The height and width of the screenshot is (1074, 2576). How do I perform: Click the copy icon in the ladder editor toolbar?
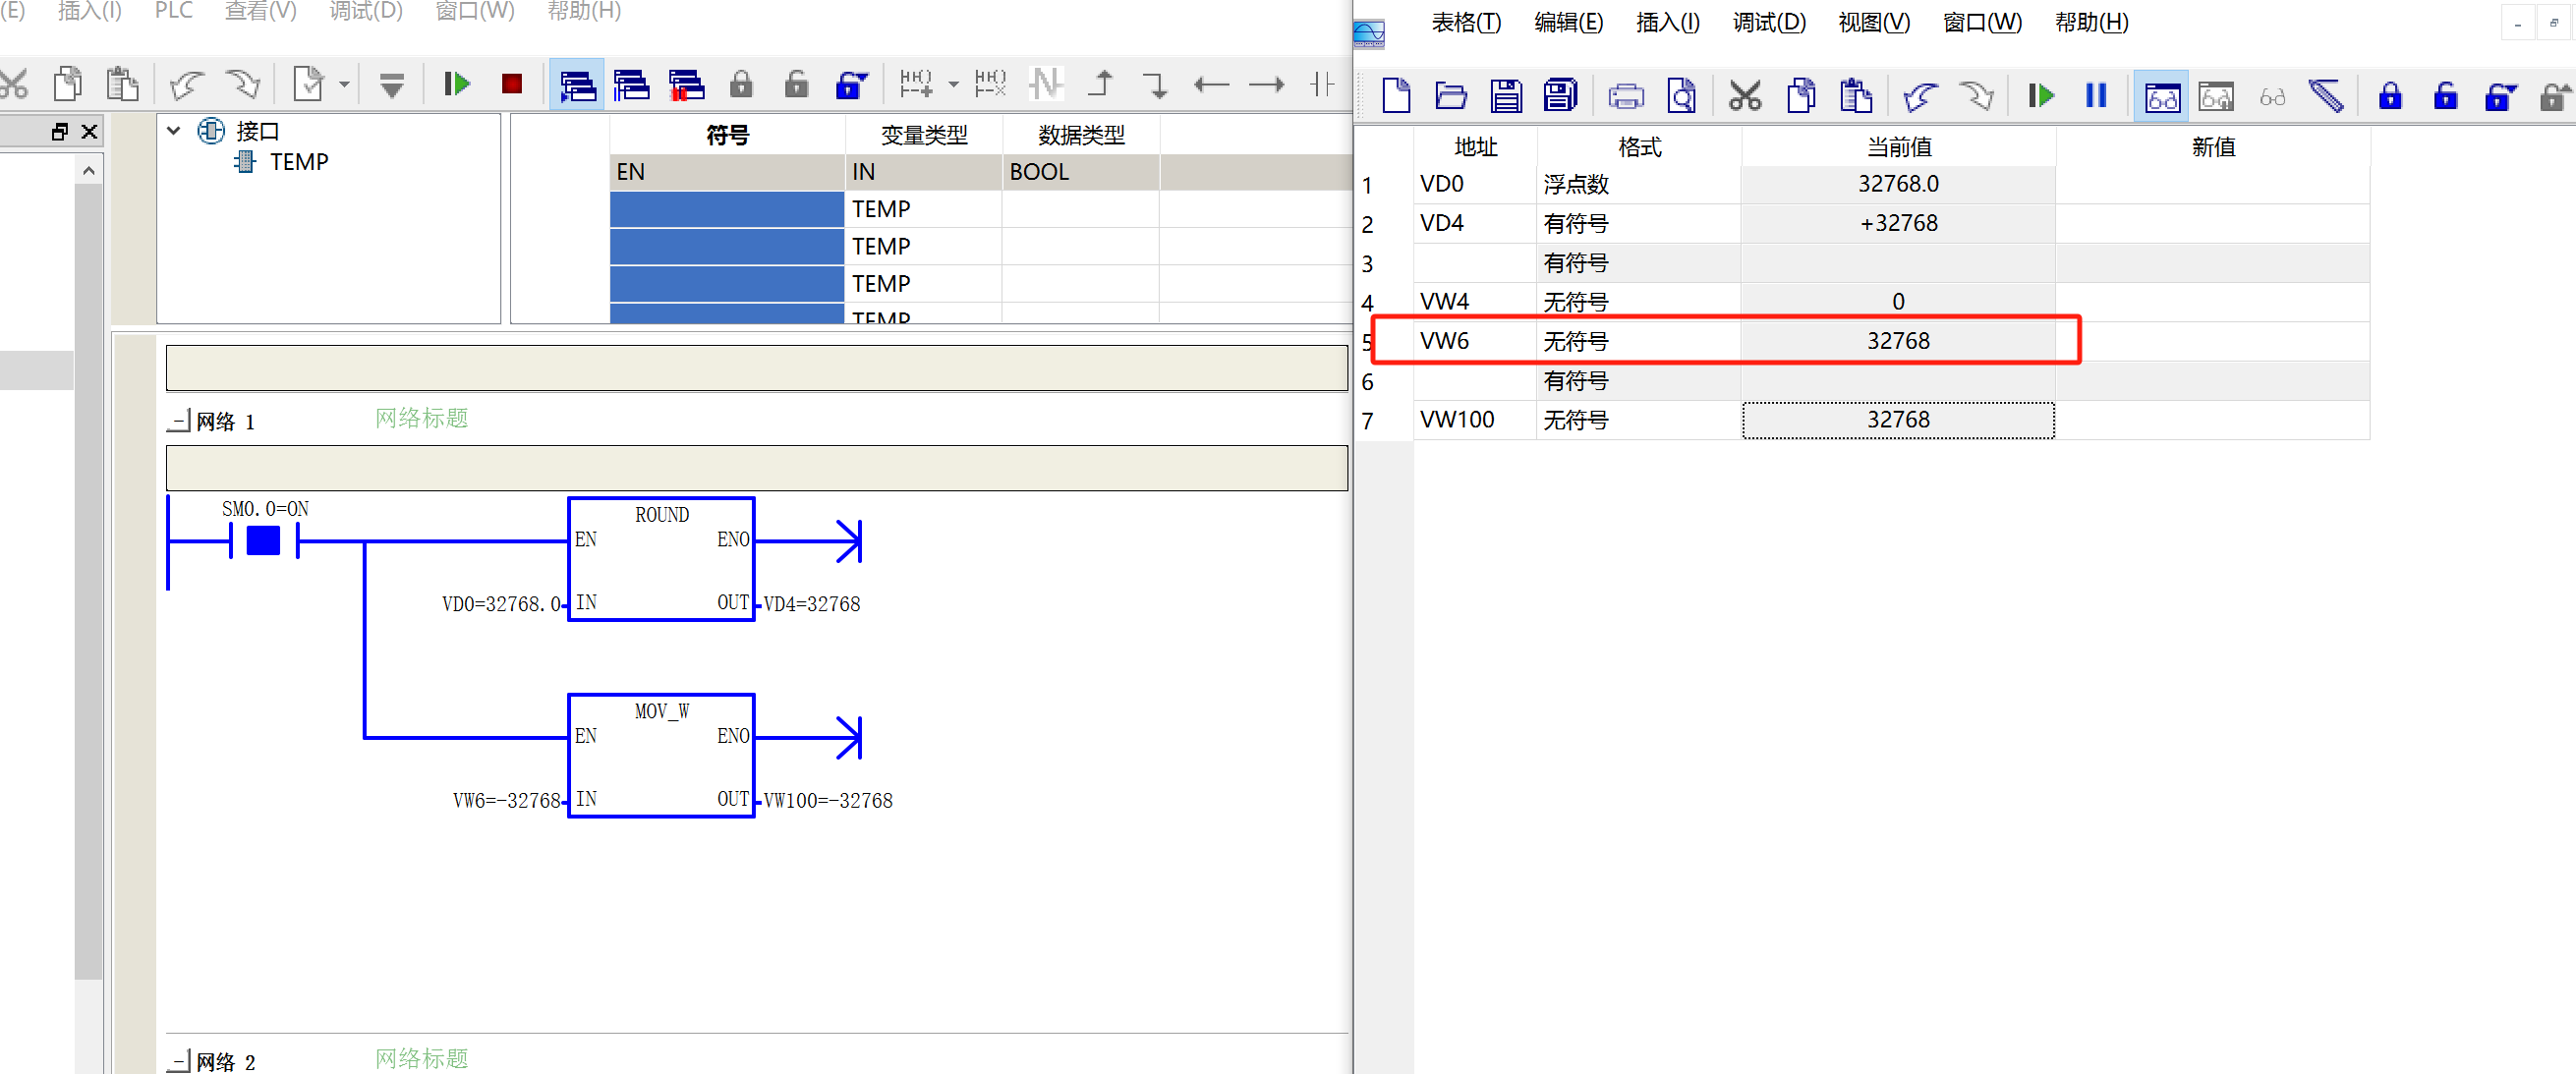tap(69, 84)
